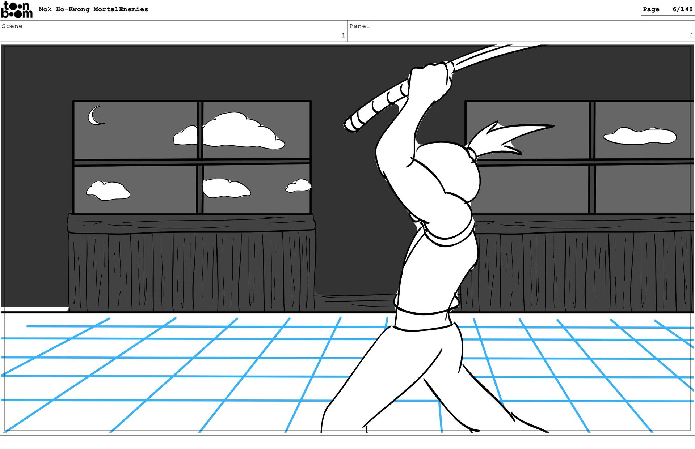
Task: Click the Page 6/148 indicator box
Action: [667, 9]
